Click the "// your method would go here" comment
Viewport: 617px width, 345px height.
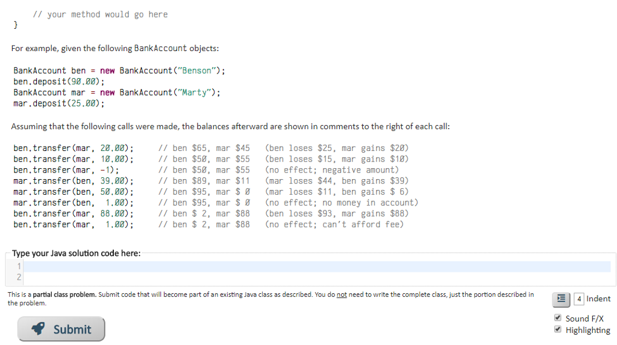(101, 14)
